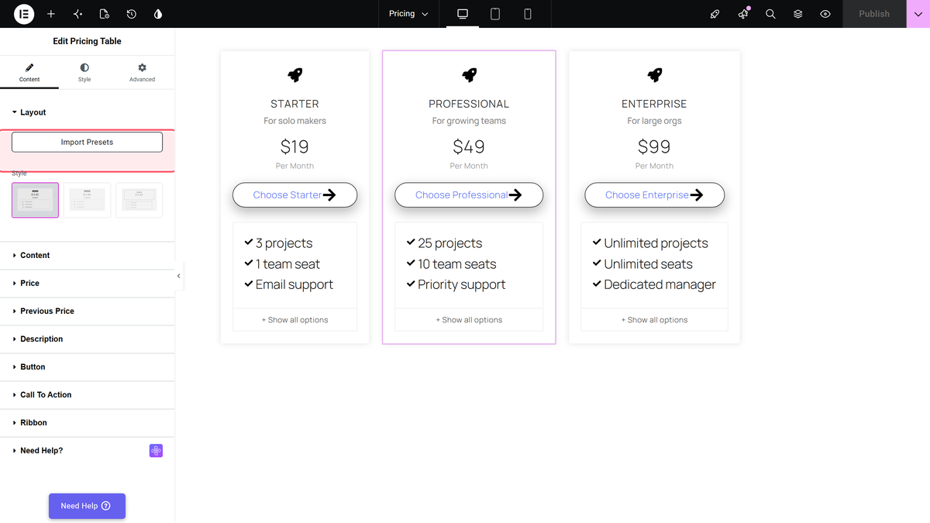Open the Structure layers panel
Screen dimensions: 930x523
797,14
